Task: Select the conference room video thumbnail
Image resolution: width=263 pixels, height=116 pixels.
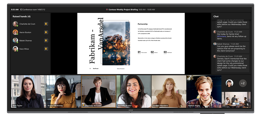Action: [x=236, y=100]
